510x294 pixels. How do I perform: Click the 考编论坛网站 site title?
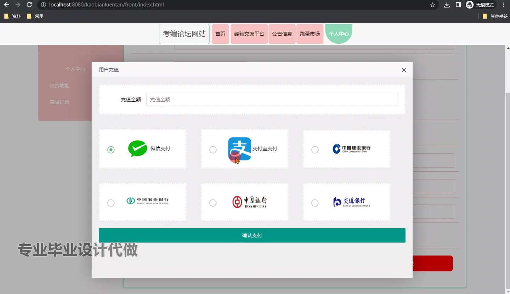184,34
